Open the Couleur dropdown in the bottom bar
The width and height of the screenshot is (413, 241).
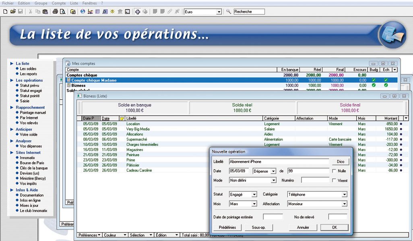coord(115,235)
